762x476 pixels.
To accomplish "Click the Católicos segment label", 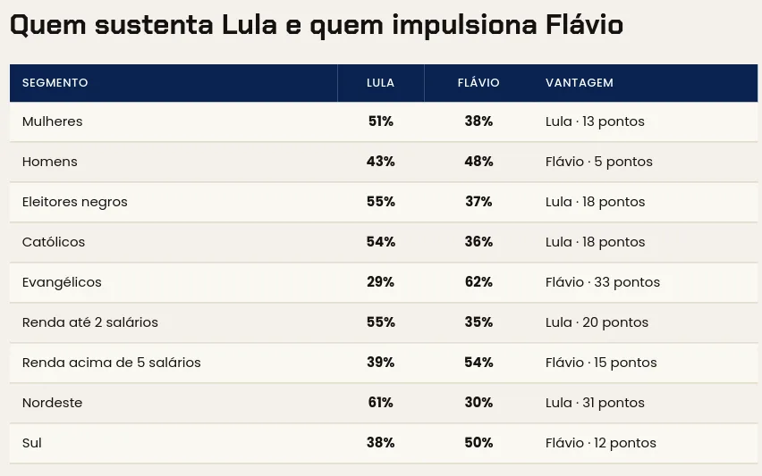I will [54, 242].
